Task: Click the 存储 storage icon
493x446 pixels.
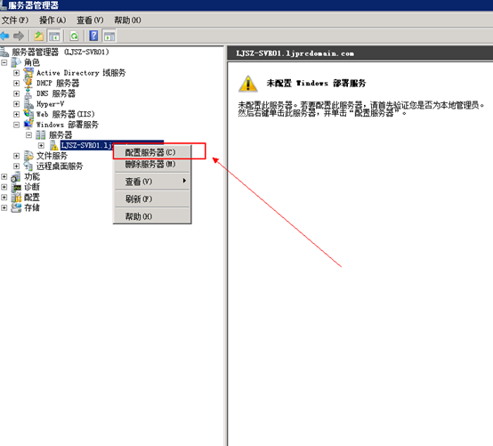Action: pyautogui.click(x=16, y=208)
